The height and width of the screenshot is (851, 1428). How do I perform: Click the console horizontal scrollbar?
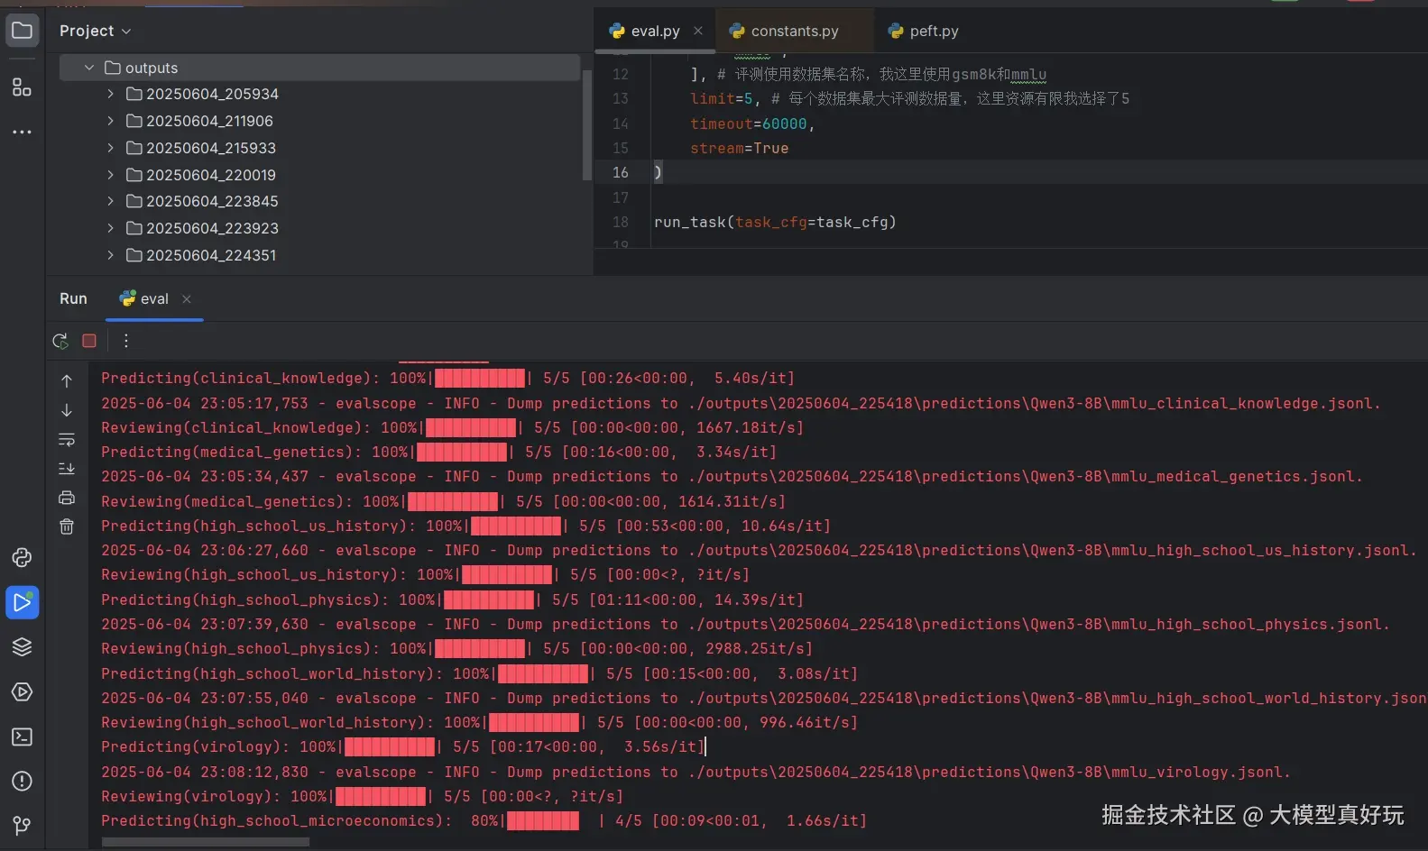(206, 842)
